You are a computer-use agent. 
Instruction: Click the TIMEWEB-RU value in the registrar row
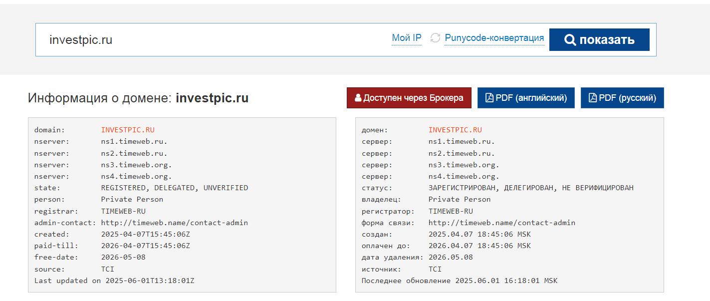[x=123, y=211]
